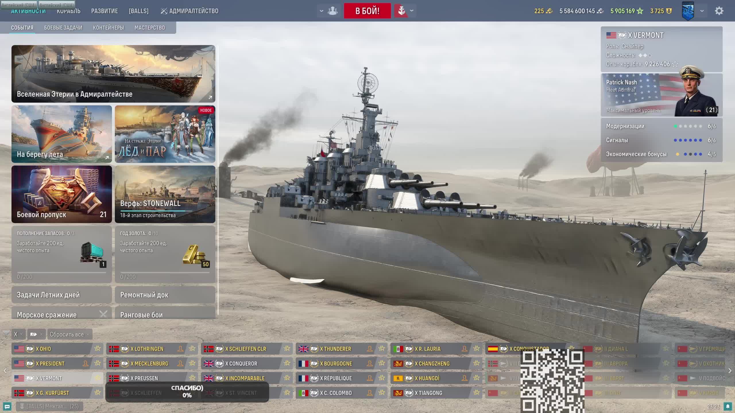Remove the battleship class filter chip

pos(41,334)
